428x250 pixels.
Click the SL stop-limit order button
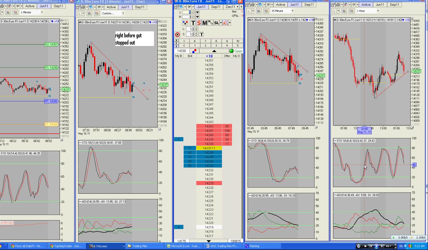(x=216, y=23)
